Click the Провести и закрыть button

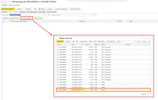(8, 9)
